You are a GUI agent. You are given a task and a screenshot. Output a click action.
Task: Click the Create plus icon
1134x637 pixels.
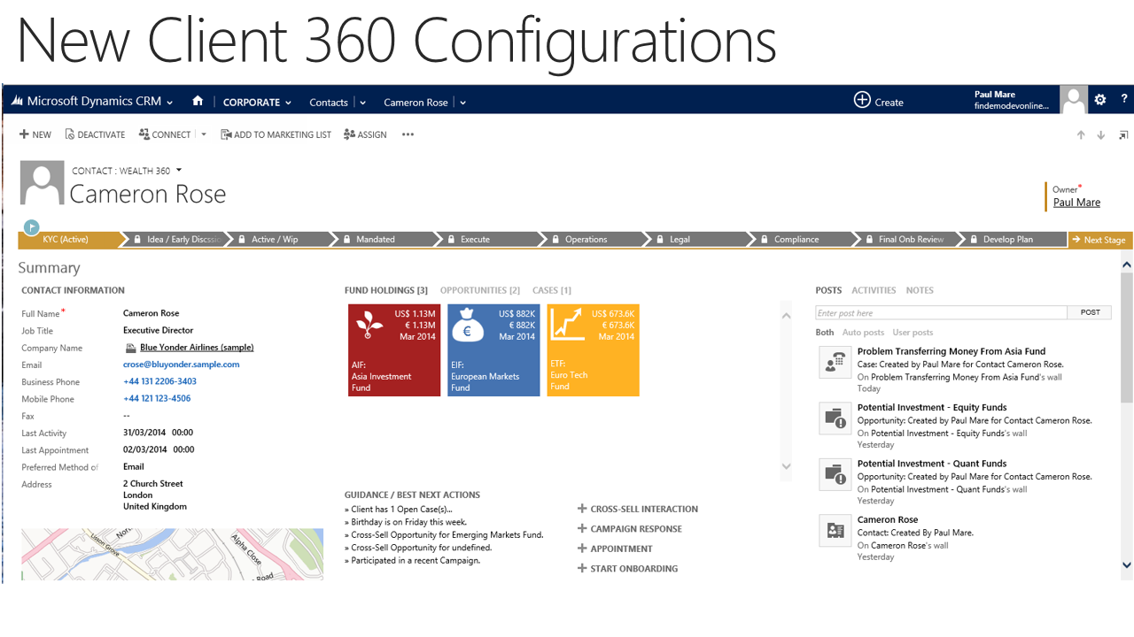coord(862,100)
